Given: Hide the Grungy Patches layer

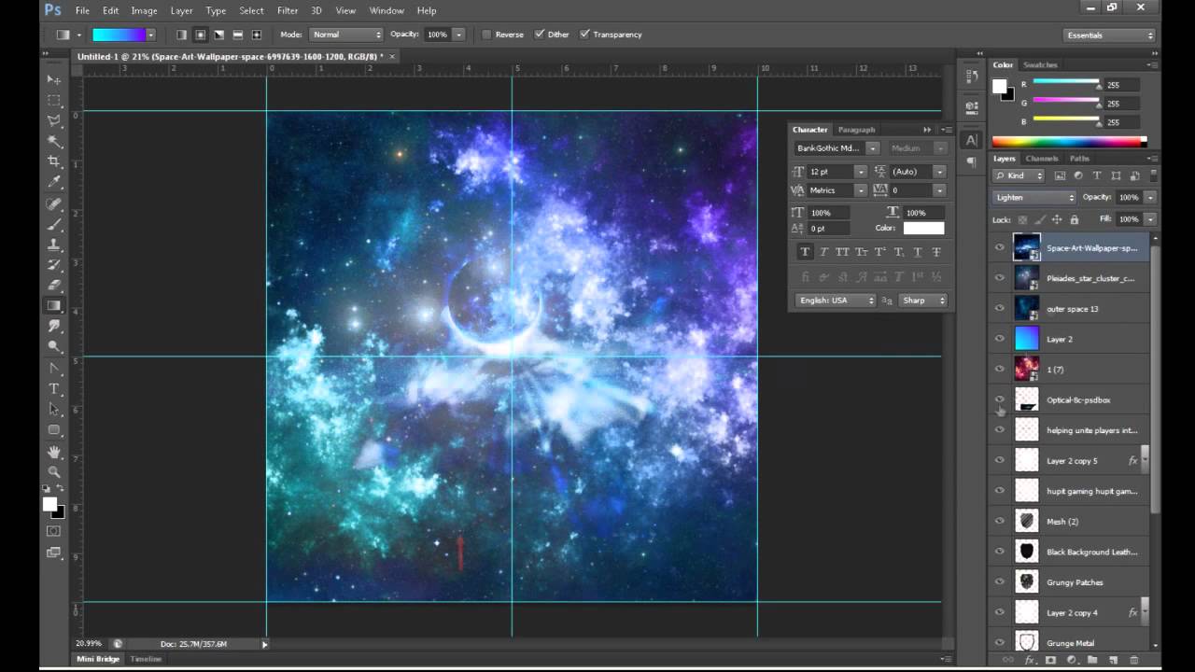Looking at the screenshot, I should pyautogui.click(x=1000, y=582).
